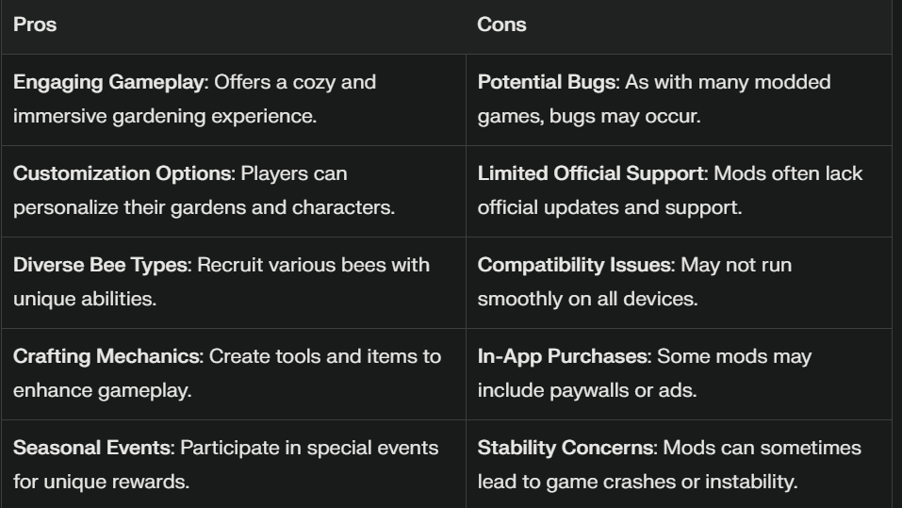The width and height of the screenshot is (902, 508).
Task: Click the Crafting Mechanics heading
Action: (x=107, y=356)
